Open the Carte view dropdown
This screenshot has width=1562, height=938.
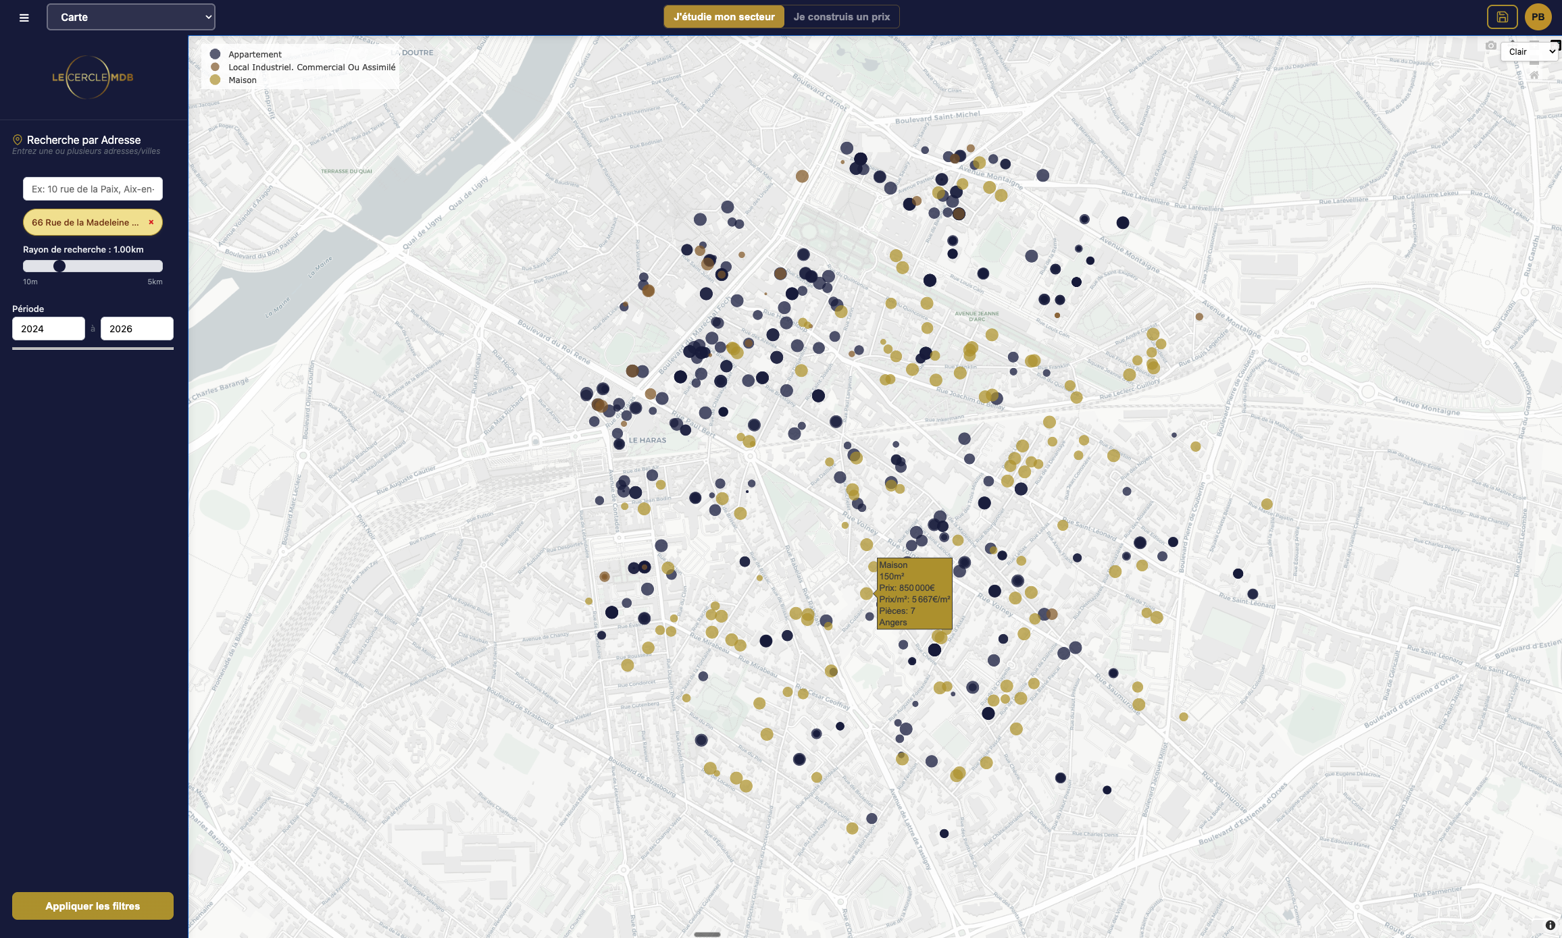point(130,17)
